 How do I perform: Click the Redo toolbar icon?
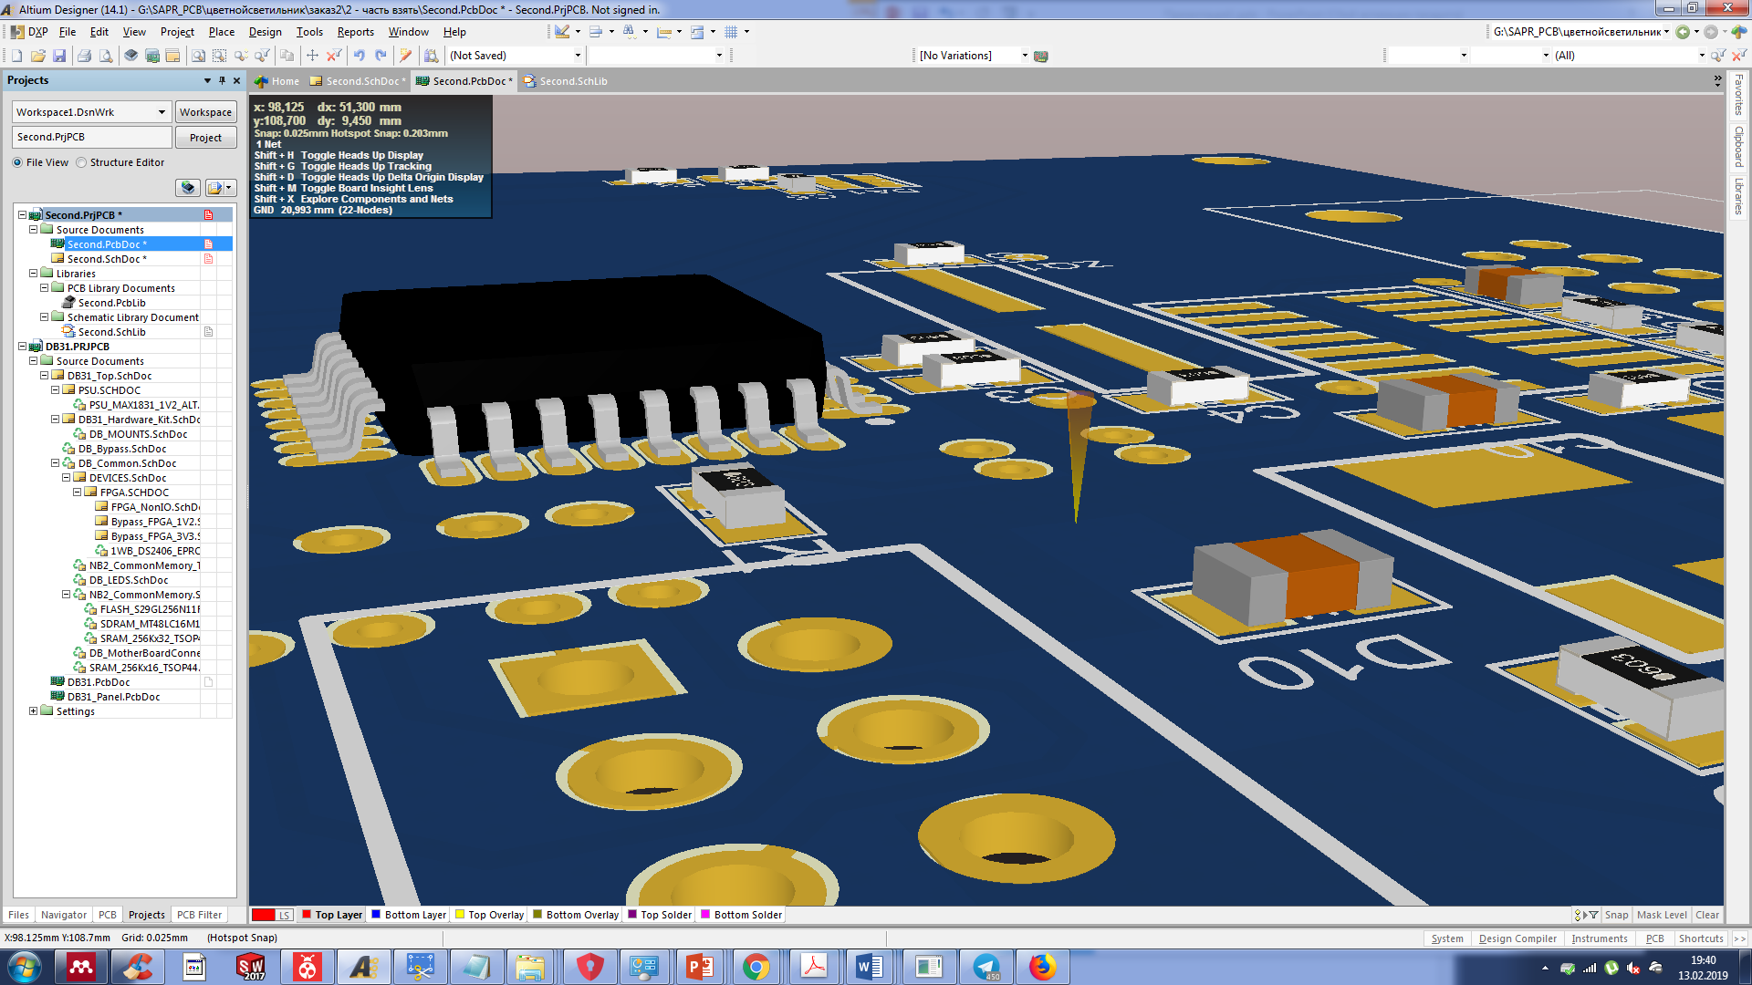coord(381,56)
